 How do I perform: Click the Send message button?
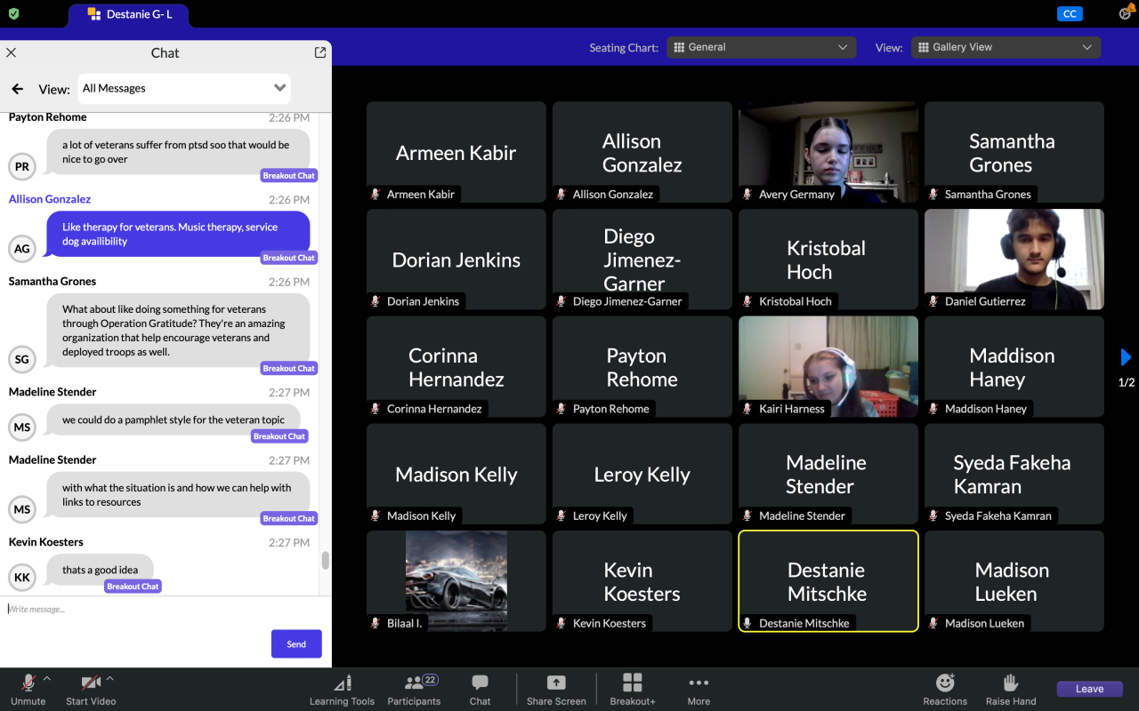click(296, 644)
